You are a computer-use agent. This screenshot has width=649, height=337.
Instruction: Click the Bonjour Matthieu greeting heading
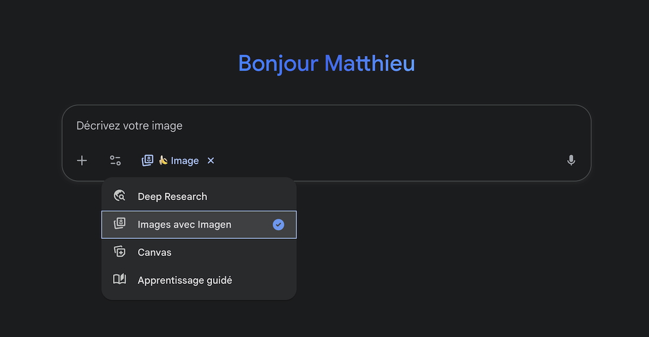[x=326, y=63]
